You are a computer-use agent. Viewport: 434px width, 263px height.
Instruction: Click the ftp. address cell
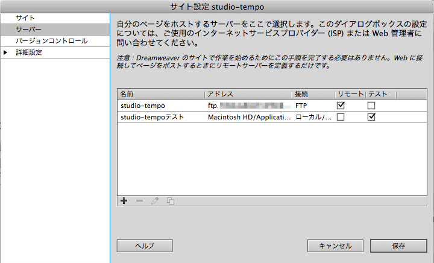249,106
